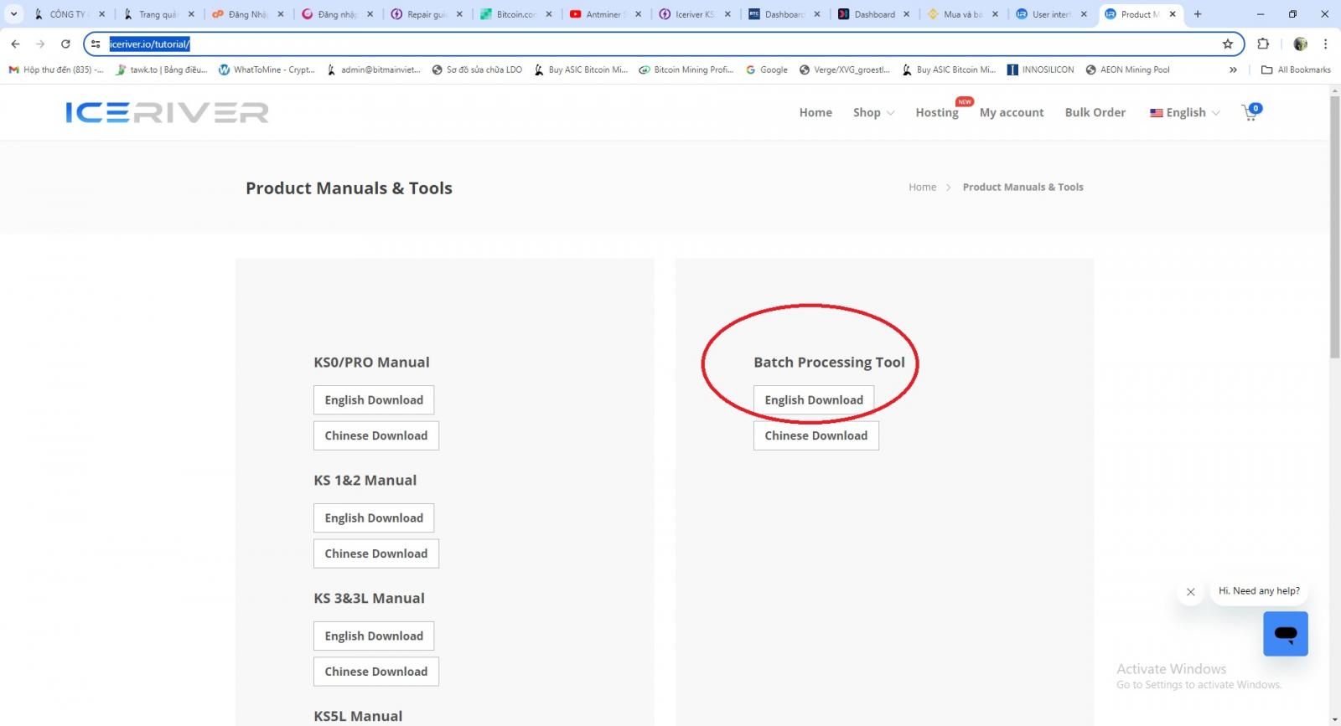This screenshot has width=1341, height=726.
Task: Download KS 1&2 Manual in English
Action: click(374, 518)
